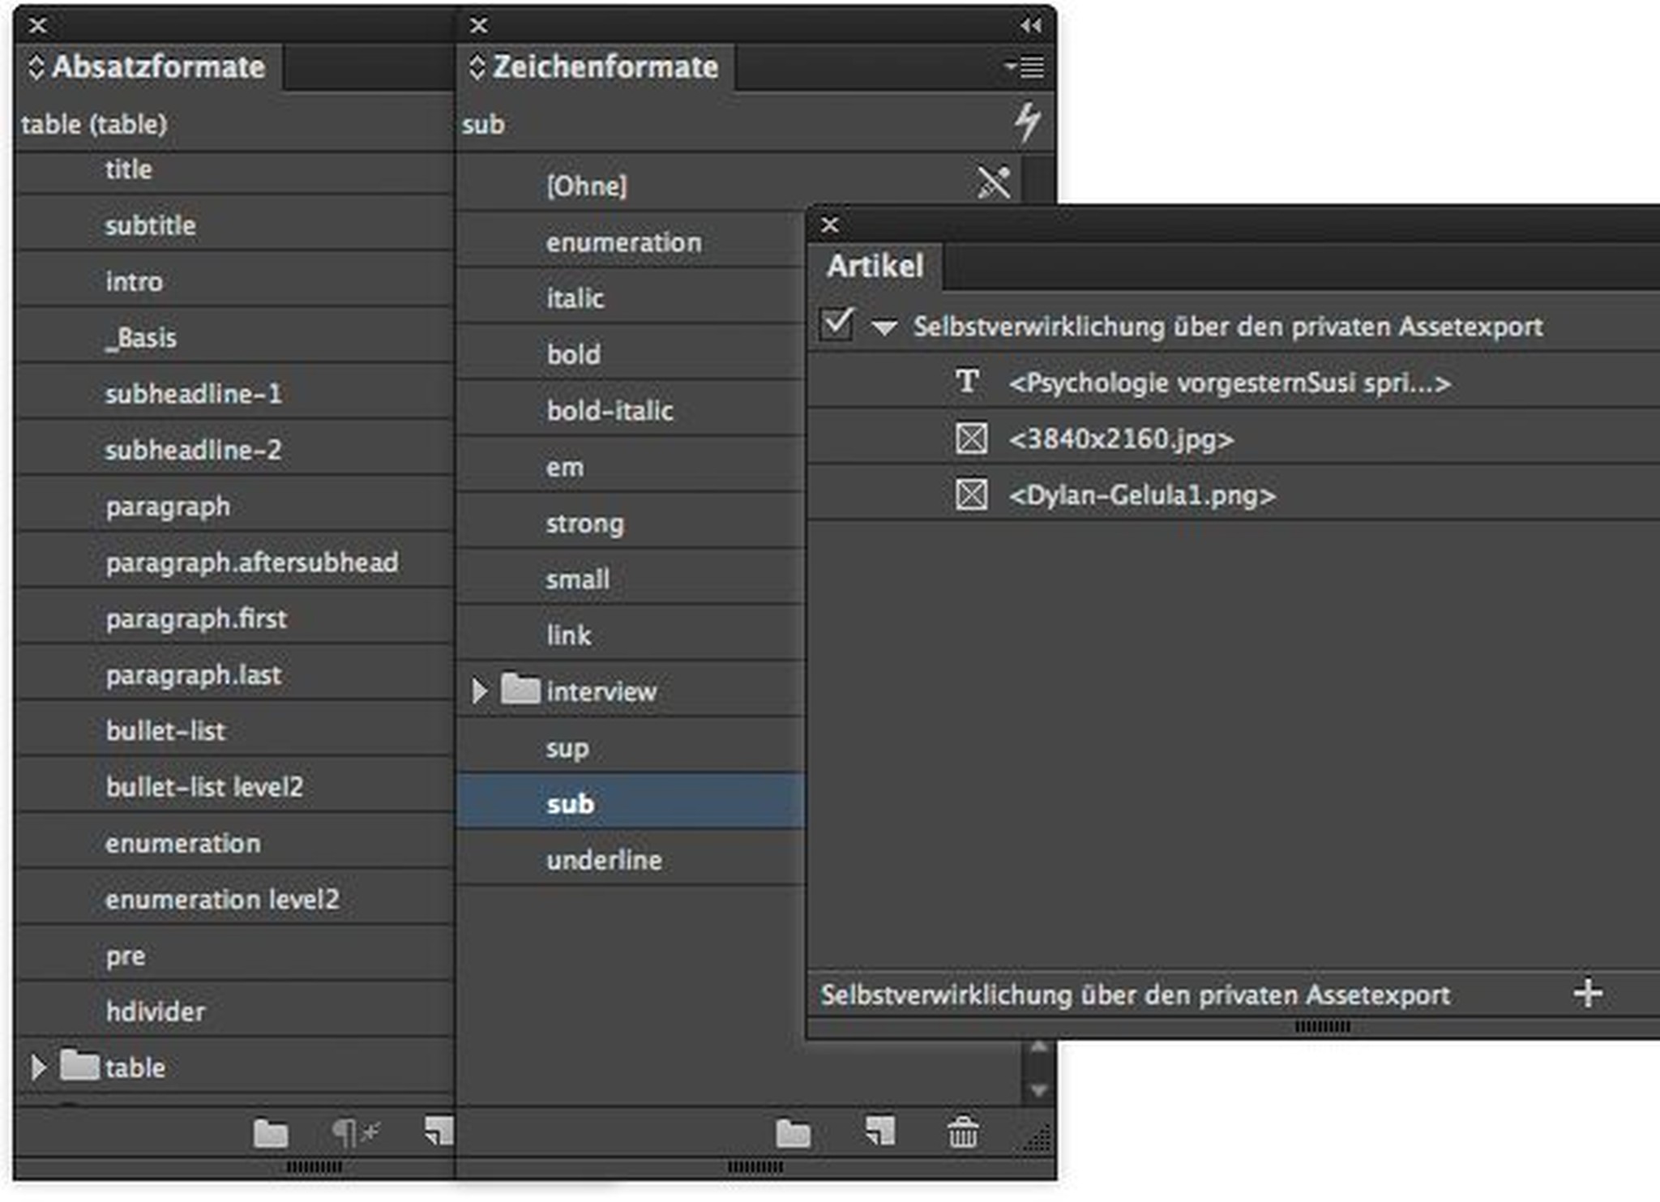
Task: Expand the table folder in Absatzformate
Action: (37, 1067)
